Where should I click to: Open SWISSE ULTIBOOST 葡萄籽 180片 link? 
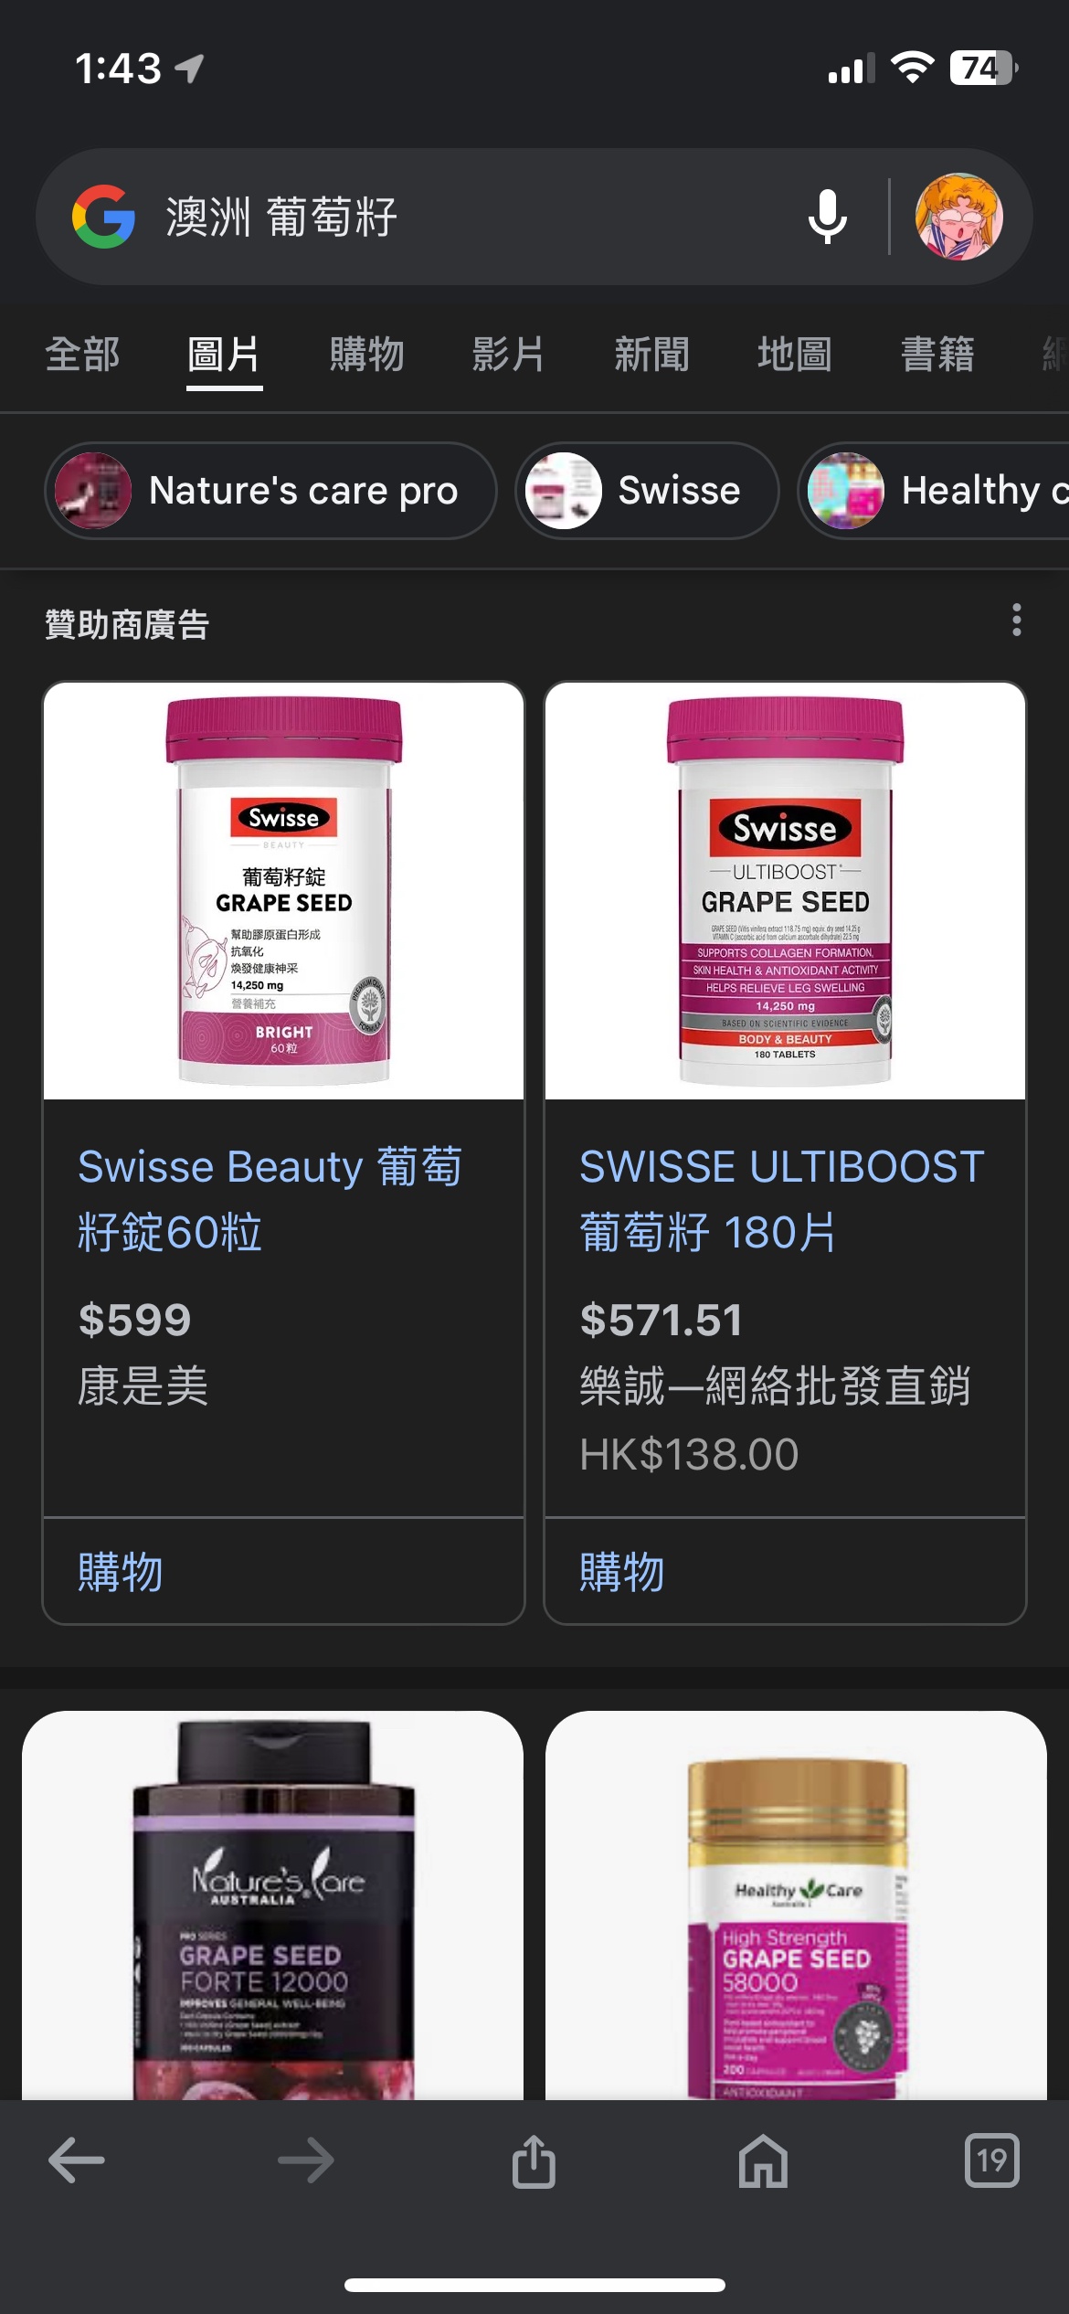coord(782,1199)
